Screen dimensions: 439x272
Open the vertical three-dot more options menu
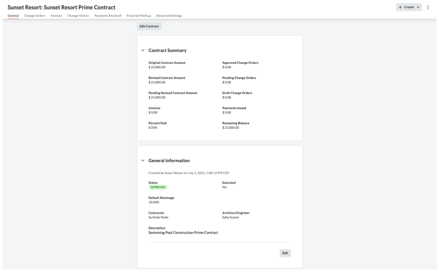428,7
